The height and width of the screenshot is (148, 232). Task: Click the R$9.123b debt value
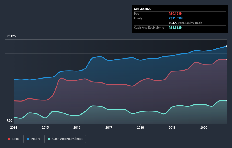coord(175,14)
